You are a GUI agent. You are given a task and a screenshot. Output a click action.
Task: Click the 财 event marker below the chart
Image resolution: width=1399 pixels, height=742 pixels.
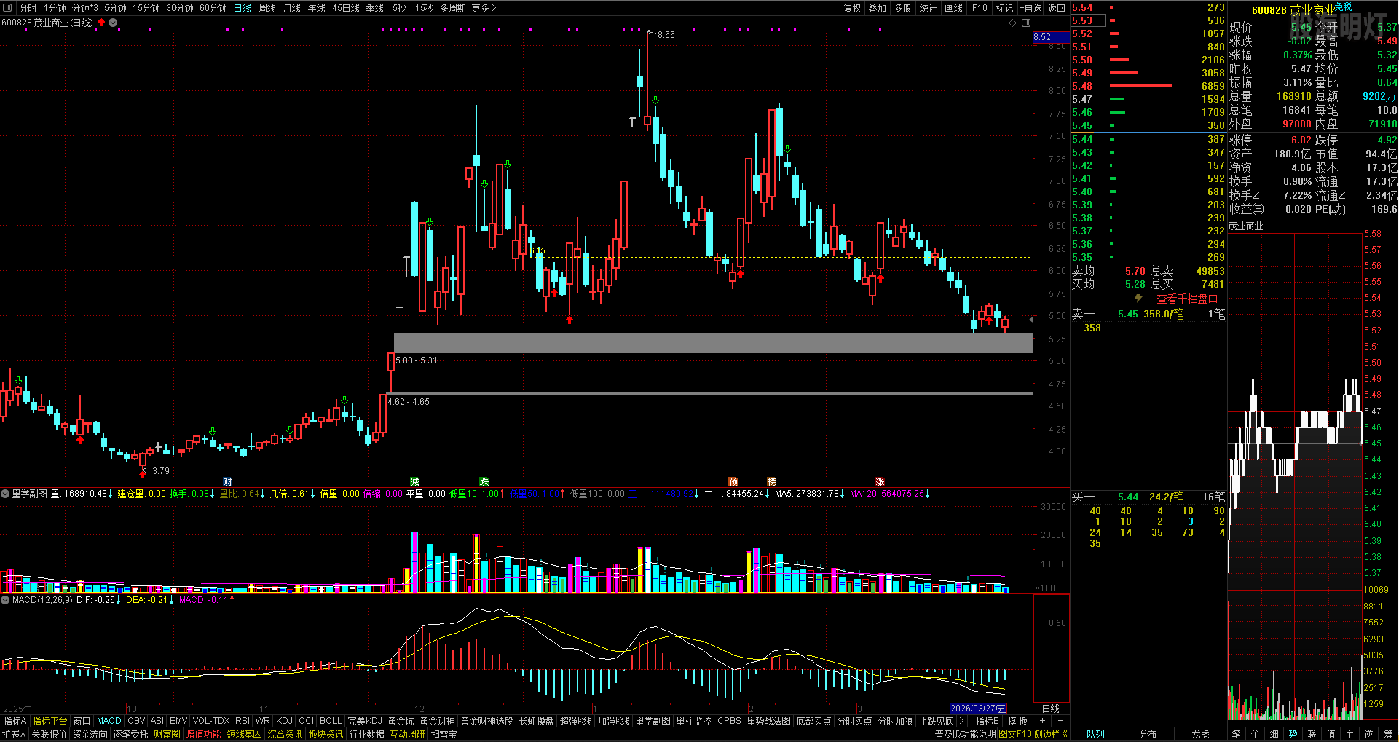pos(228,482)
